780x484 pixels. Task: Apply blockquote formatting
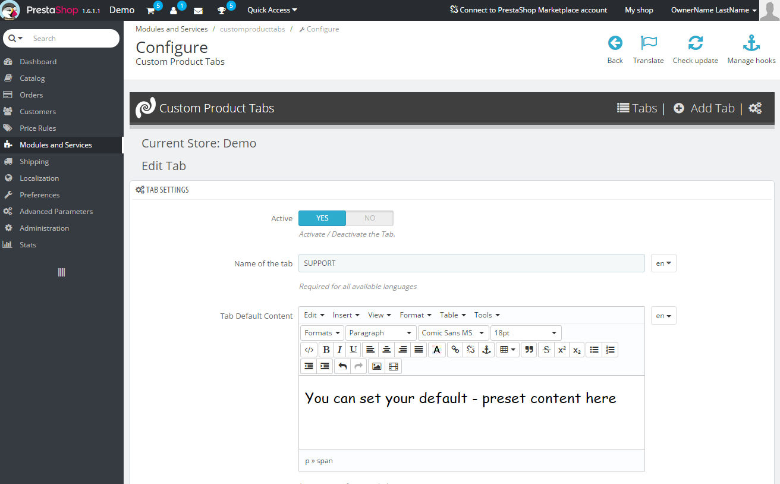click(529, 350)
